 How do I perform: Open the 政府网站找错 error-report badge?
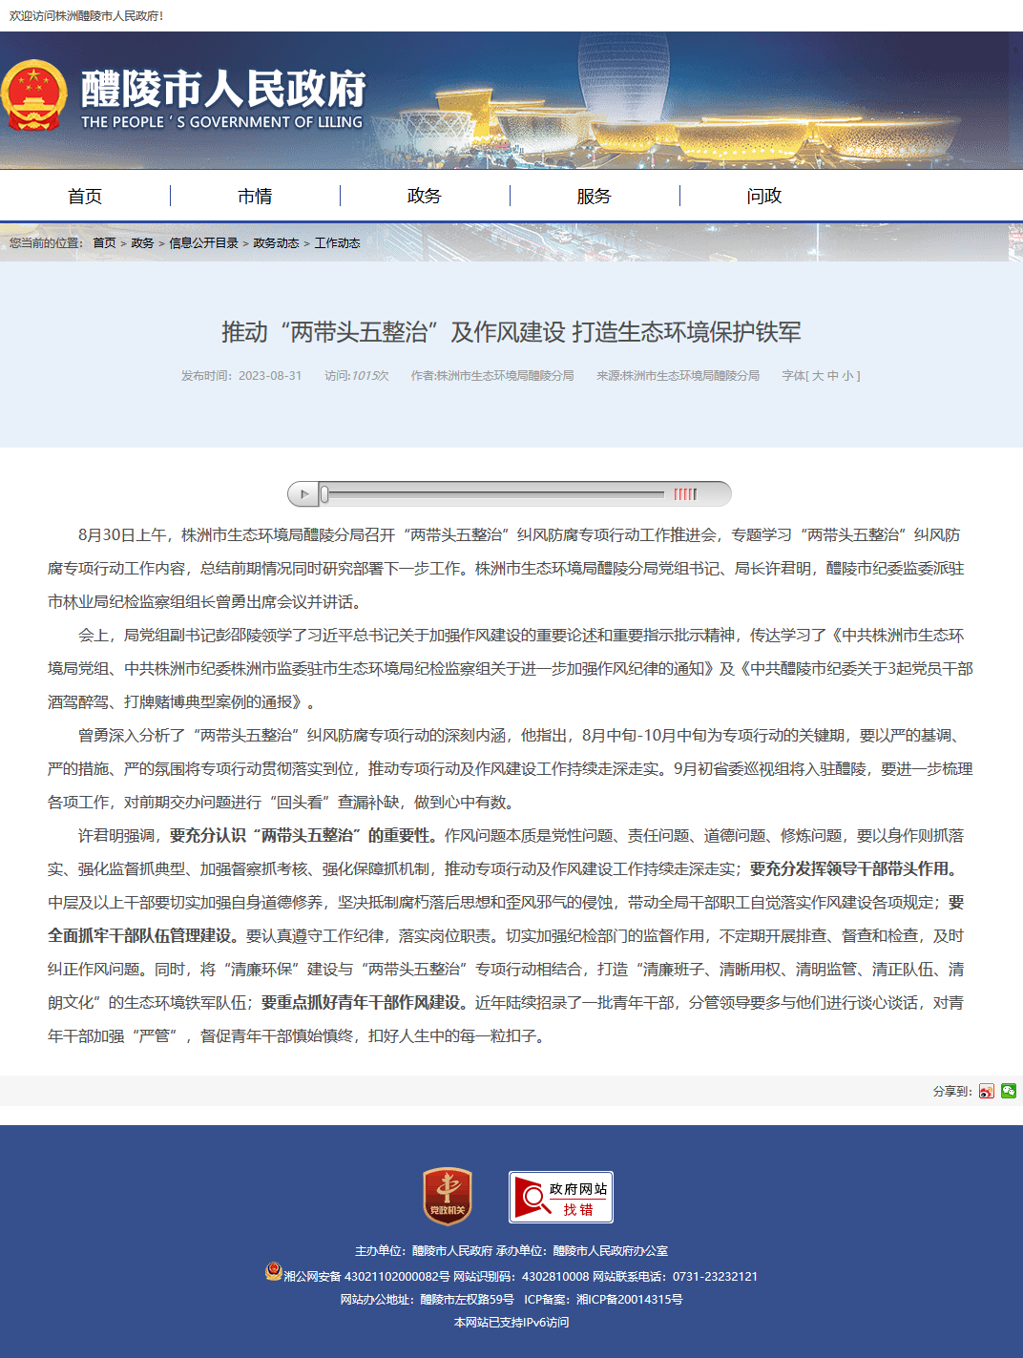561,1197
